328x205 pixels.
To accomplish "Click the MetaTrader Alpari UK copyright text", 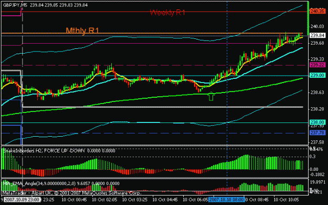I will click(72, 193).
